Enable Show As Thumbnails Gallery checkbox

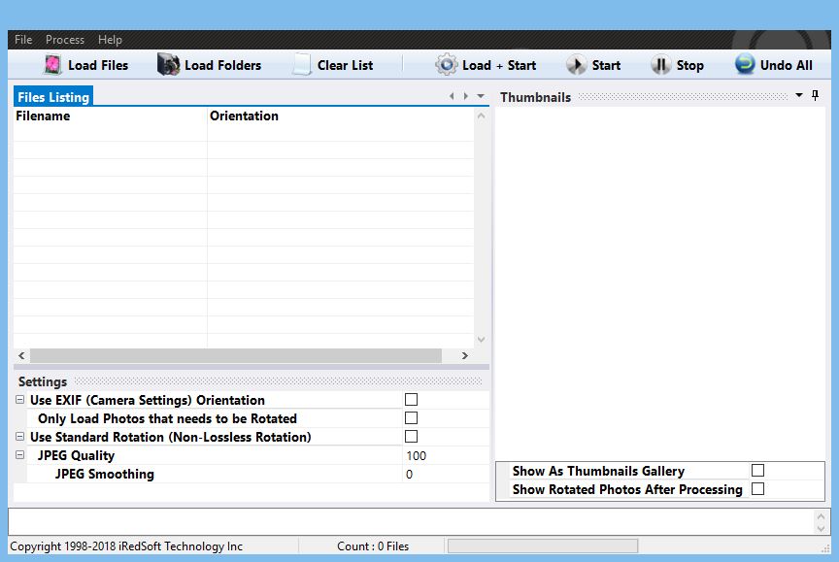(757, 471)
